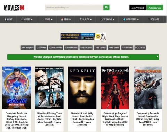This screenshot has height=132, width=167.
Task: Click the search input field
Action: [x=74, y=7]
